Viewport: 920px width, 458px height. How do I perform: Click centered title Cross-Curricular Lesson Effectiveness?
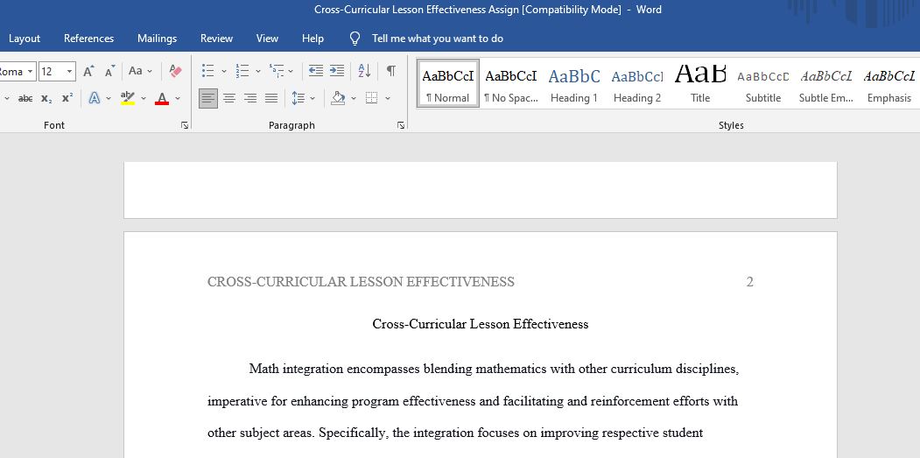(x=480, y=324)
